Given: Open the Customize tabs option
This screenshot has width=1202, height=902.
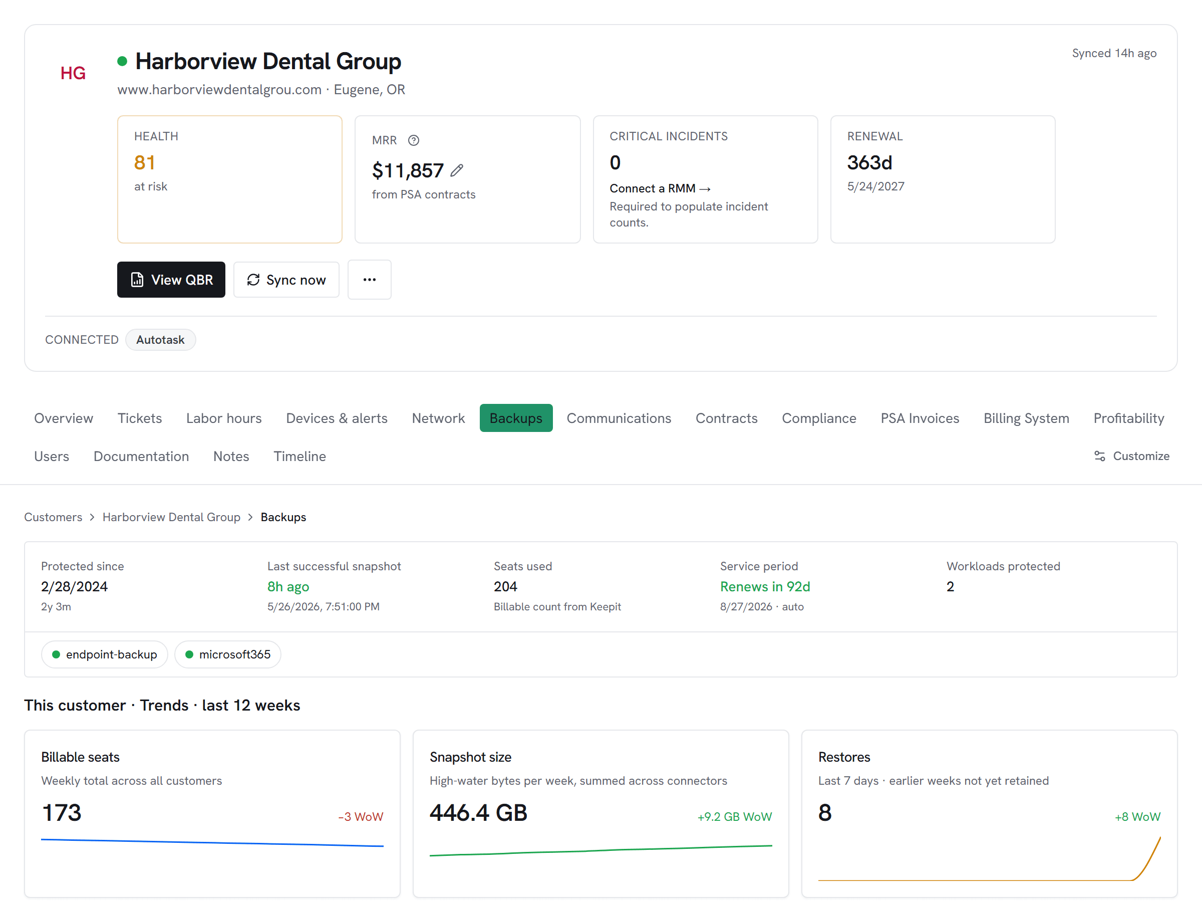Looking at the screenshot, I should click(1131, 456).
